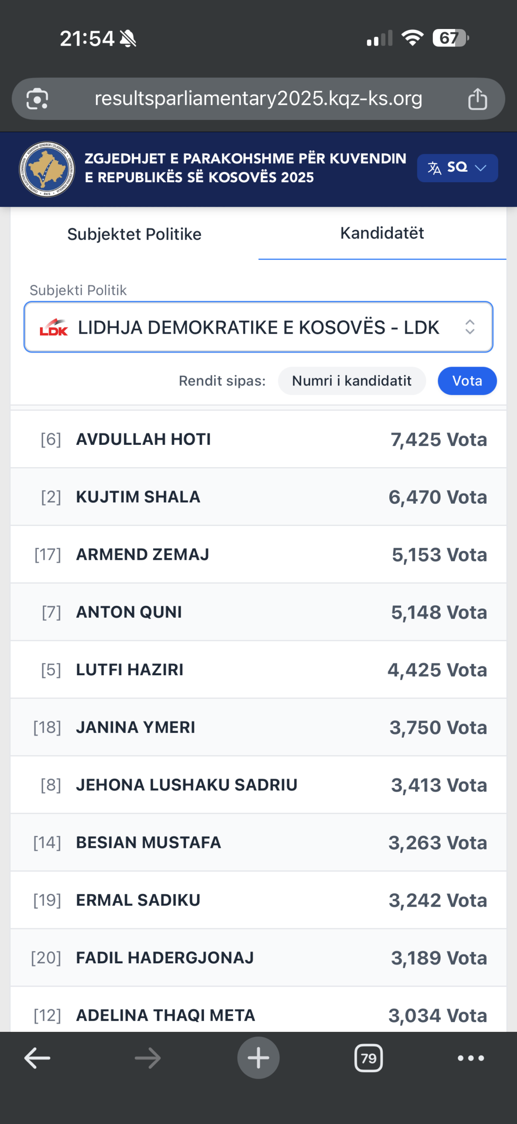Switch to the Subjektet Politike tab
This screenshot has width=517, height=1124.
coord(134,234)
